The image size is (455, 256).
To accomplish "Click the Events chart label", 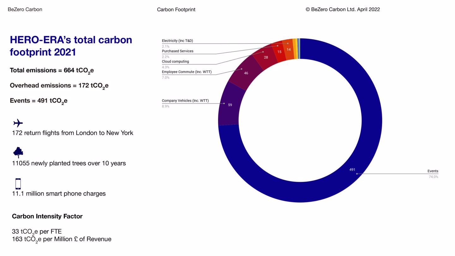I will (x=433, y=171).
